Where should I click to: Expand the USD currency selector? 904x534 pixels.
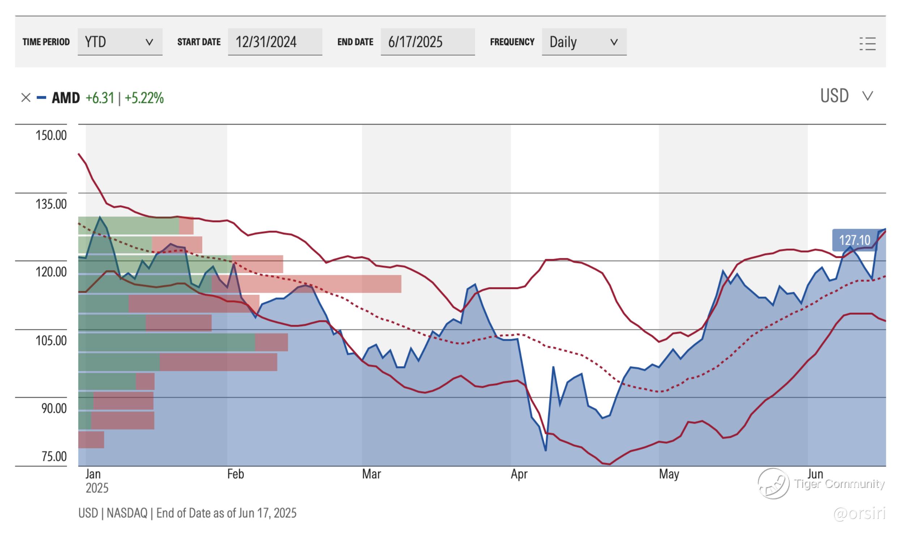point(846,96)
